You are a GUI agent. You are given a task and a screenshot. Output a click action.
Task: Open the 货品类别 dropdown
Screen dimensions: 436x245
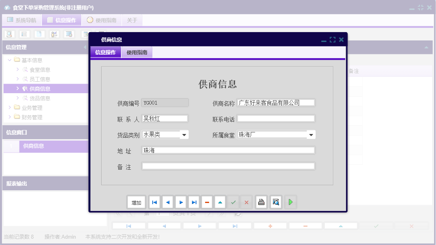(x=184, y=134)
